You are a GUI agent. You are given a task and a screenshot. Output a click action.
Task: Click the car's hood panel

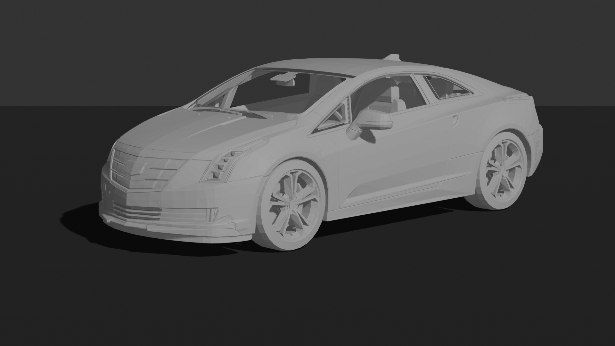click(x=205, y=131)
